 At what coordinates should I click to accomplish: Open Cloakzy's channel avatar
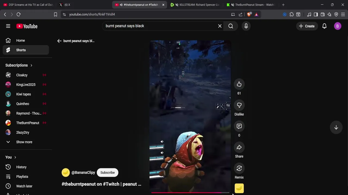point(8,75)
